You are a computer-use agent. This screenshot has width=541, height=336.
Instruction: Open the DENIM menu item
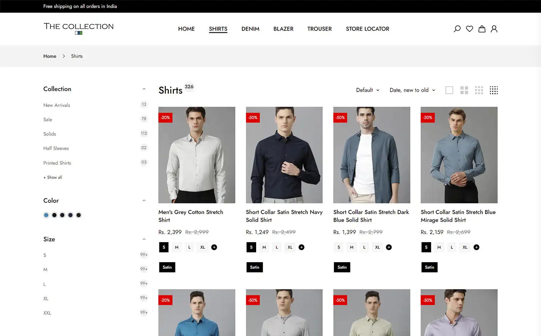click(x=250, y=29)
